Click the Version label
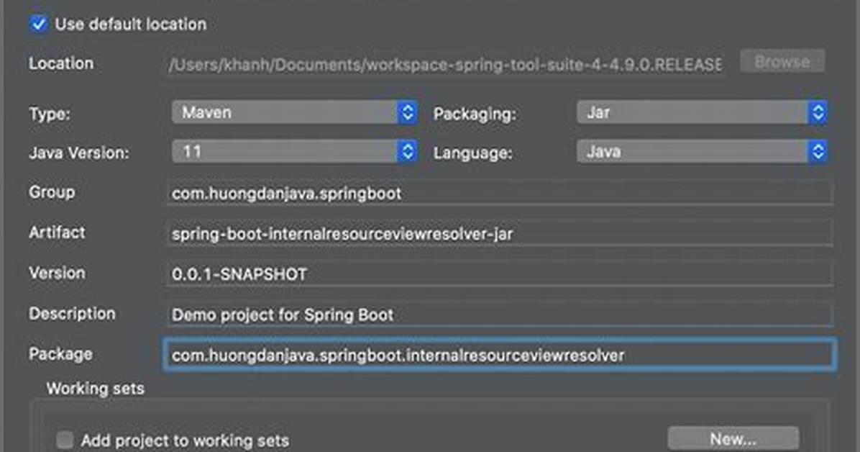The image size is (860, 452). pos(57,273)
